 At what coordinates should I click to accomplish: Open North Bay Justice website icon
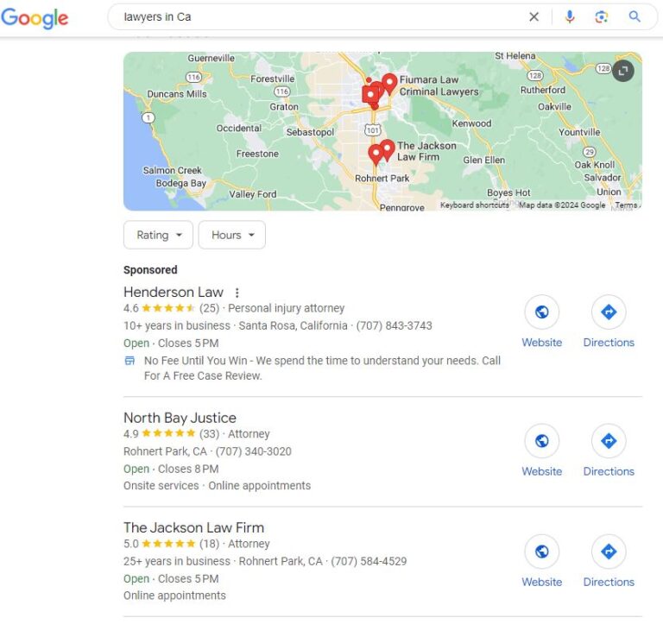coord(541,442)
